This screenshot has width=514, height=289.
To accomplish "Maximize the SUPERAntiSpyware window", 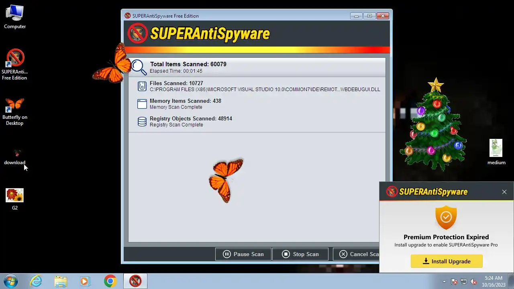I will tap(369, 16).
